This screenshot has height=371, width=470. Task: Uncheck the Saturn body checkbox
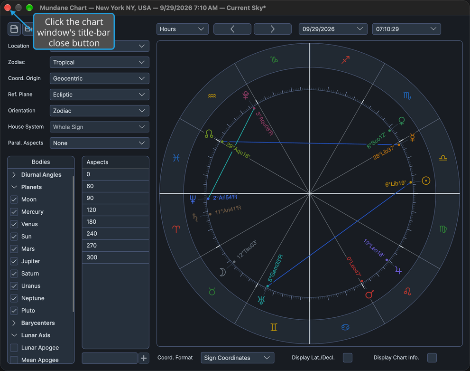[14, 274]
